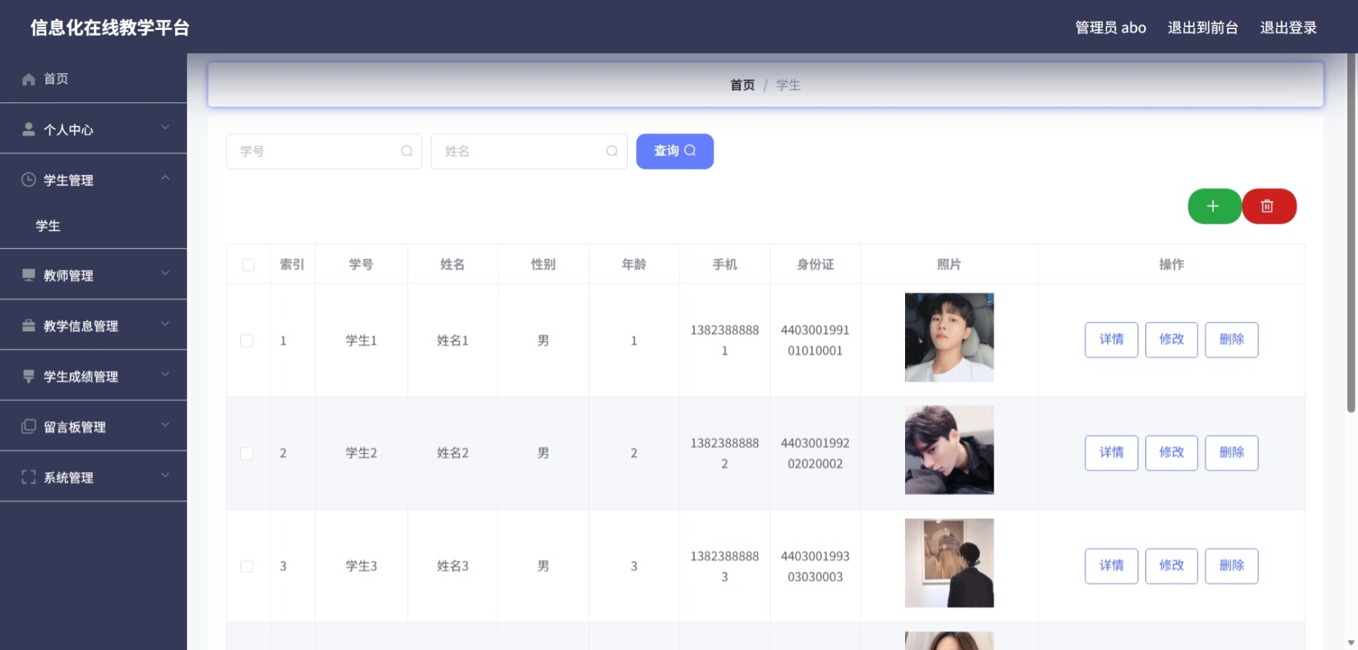The height and width of the screenshot is (650, 1358).
Task: Expand the 教学信息管理 menu chevron
Action: pyautogui.click(x=165, y=323)
